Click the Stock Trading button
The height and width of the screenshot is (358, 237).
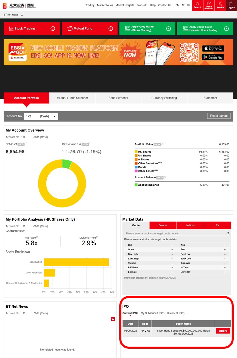click(x=32, y=29)
